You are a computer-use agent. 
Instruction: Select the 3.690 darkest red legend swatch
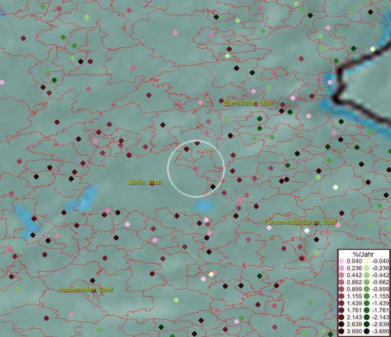341,331
